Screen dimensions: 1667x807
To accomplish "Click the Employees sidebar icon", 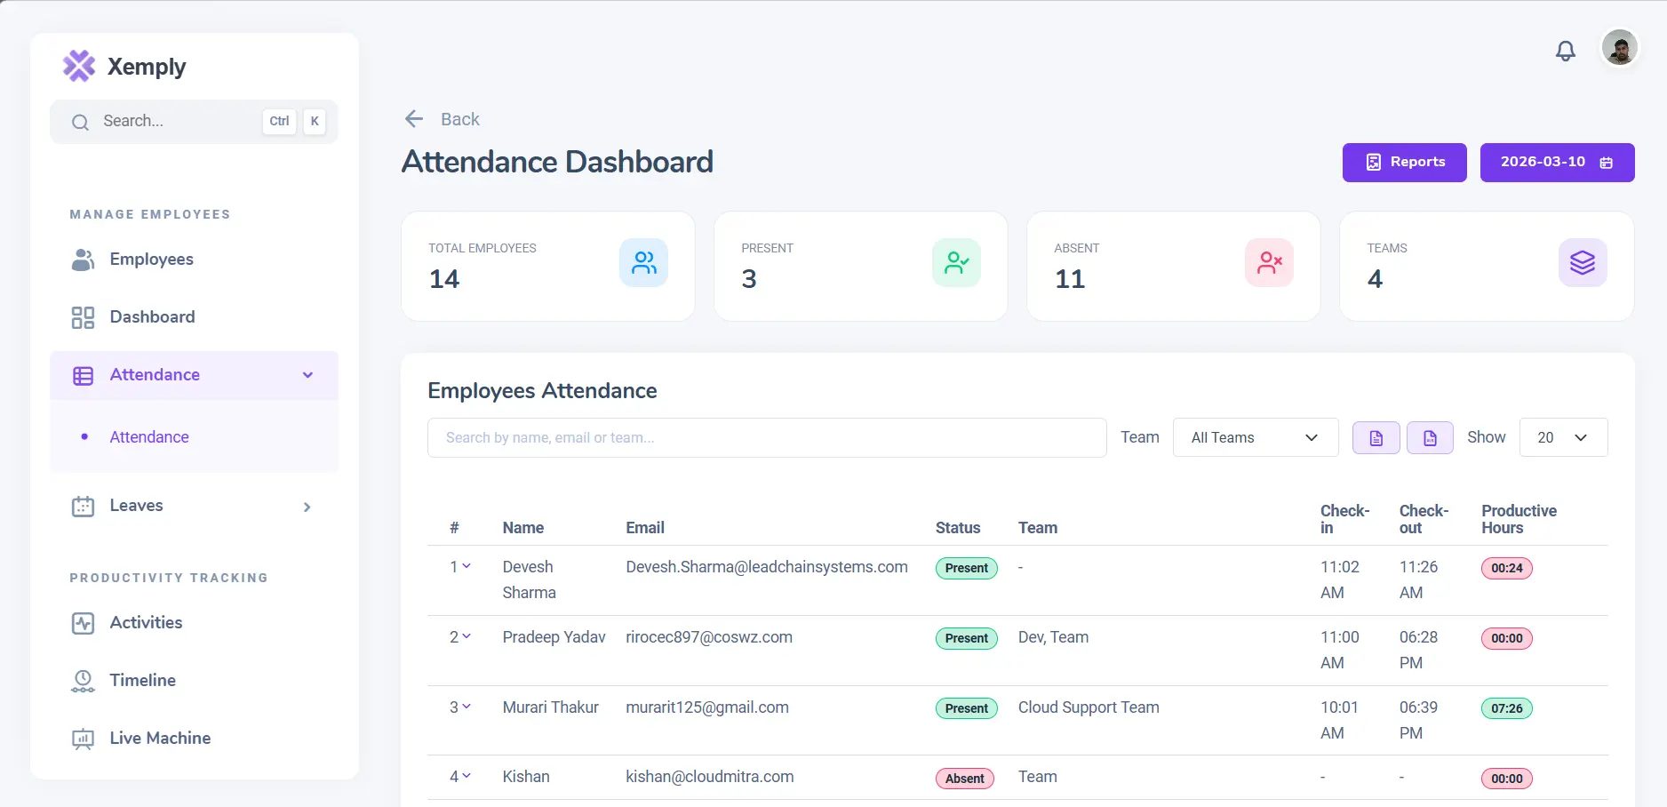I will [x=83, y=260].
